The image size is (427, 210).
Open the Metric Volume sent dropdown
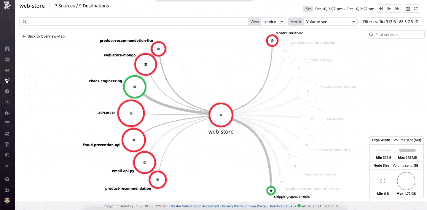click(331, 22)
